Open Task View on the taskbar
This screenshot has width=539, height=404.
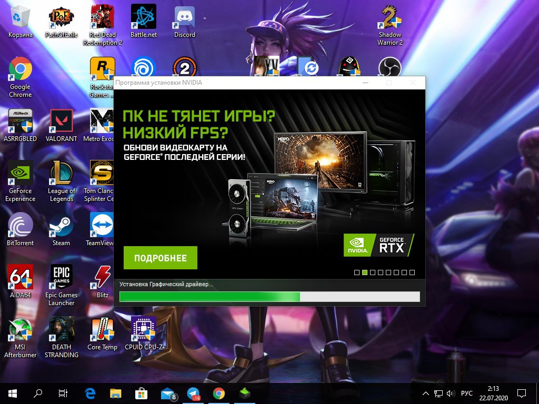pos(63,393)
